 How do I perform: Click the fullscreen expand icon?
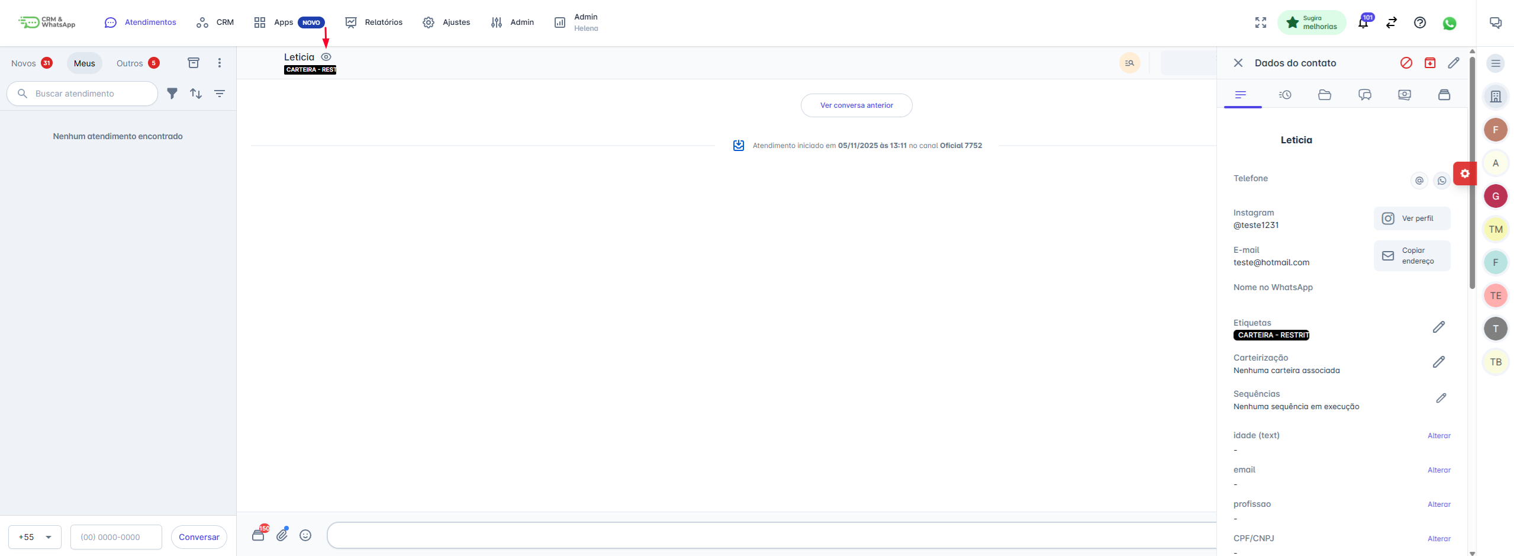coord(1261,23)
